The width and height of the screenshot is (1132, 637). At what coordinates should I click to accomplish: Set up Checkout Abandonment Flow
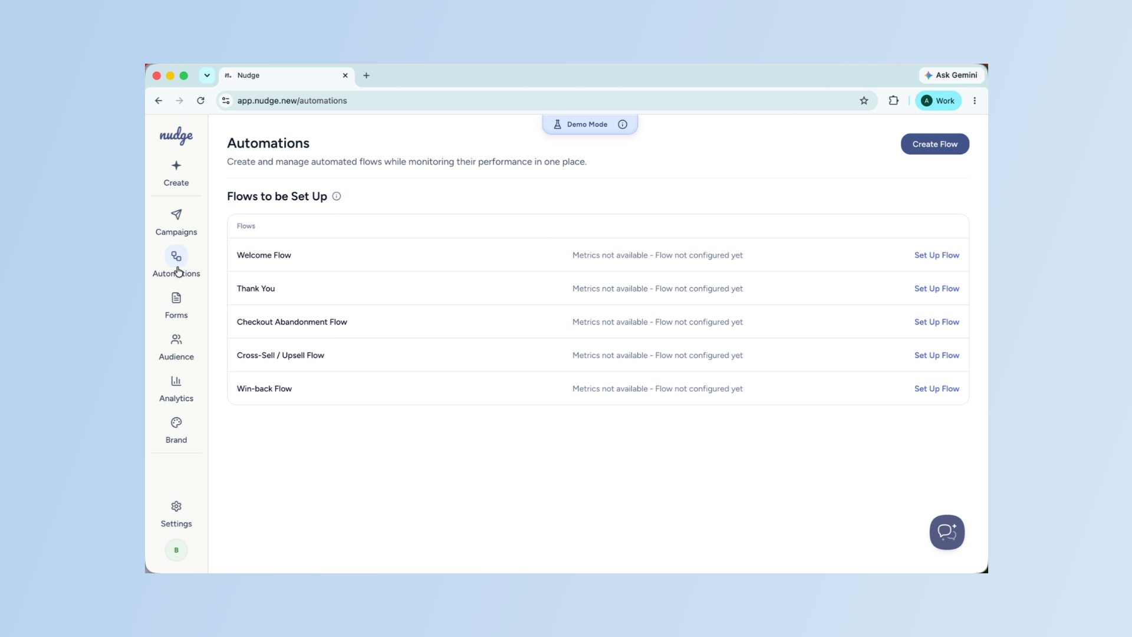[x=937, y=322]
